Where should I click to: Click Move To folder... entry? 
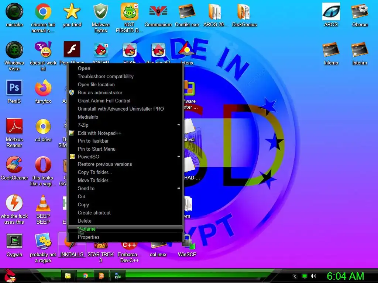(x=125, y=181)
